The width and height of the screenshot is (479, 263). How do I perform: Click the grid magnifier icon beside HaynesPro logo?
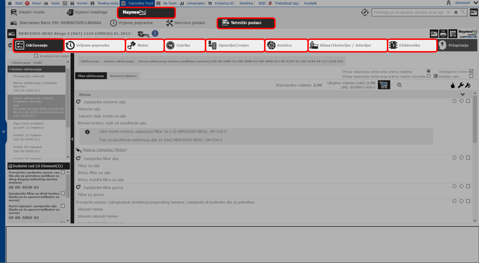pyautogui.click(x=453, y=33)
